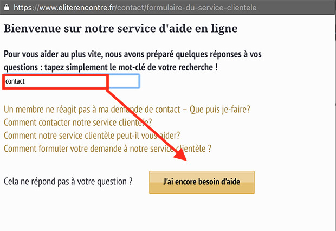Click the word 'contact' typed in the search box
The height and width of the screenshot is (231, 336).
point(15,81)
